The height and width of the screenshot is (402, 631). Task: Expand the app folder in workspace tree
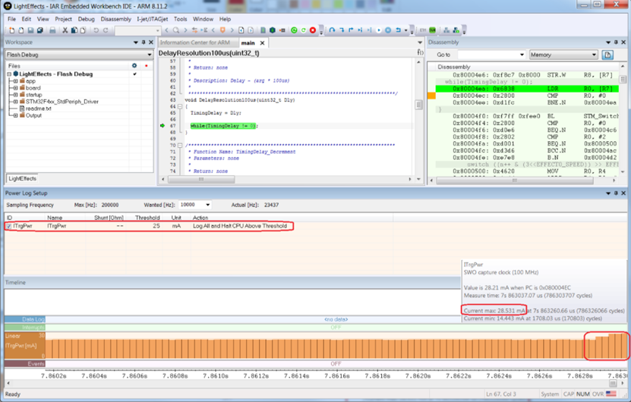pos(15,81)
